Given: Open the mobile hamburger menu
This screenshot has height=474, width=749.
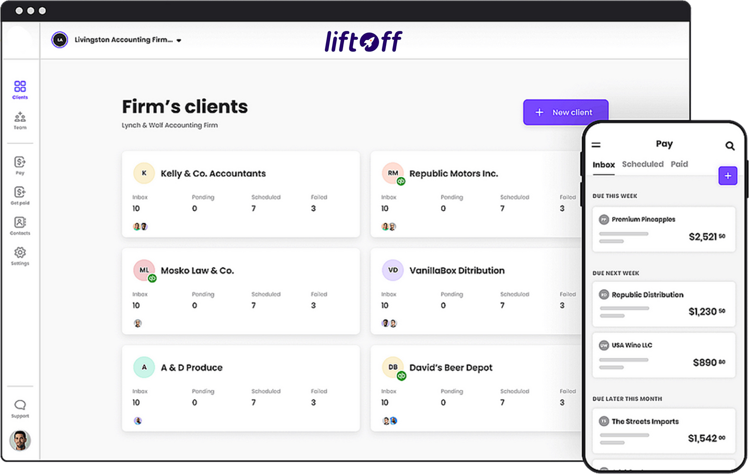Looking at the screenshot, I should [596, 145].
